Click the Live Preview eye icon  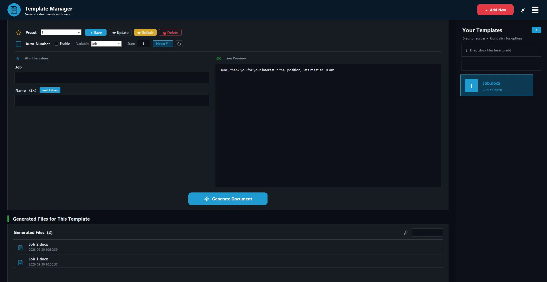[x=219, y=59]
